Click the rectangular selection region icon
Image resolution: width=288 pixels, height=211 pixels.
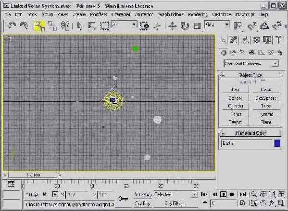104,26
